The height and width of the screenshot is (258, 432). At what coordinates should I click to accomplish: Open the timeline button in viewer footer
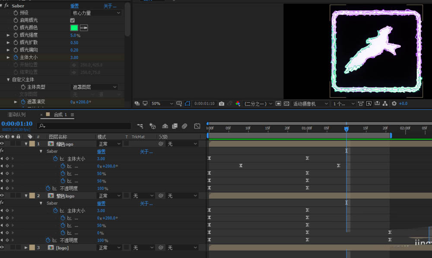[377, 104]
